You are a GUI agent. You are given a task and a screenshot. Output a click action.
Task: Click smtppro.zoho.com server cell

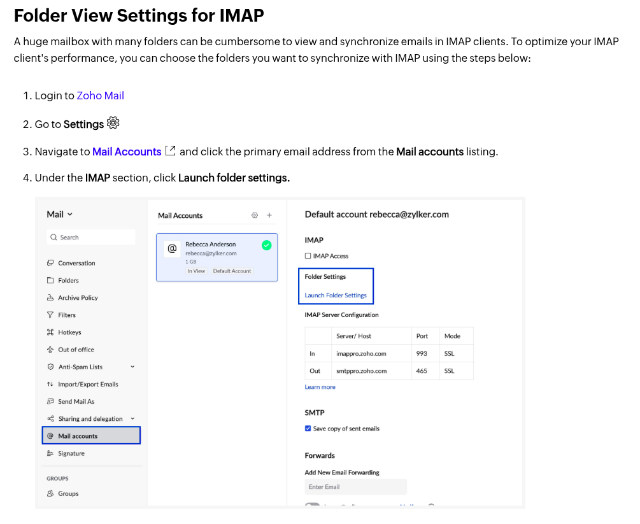371,371
